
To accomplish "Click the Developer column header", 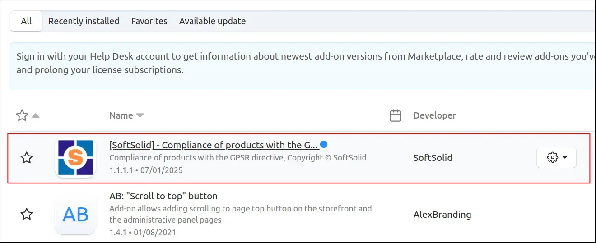I will [434, 116].
